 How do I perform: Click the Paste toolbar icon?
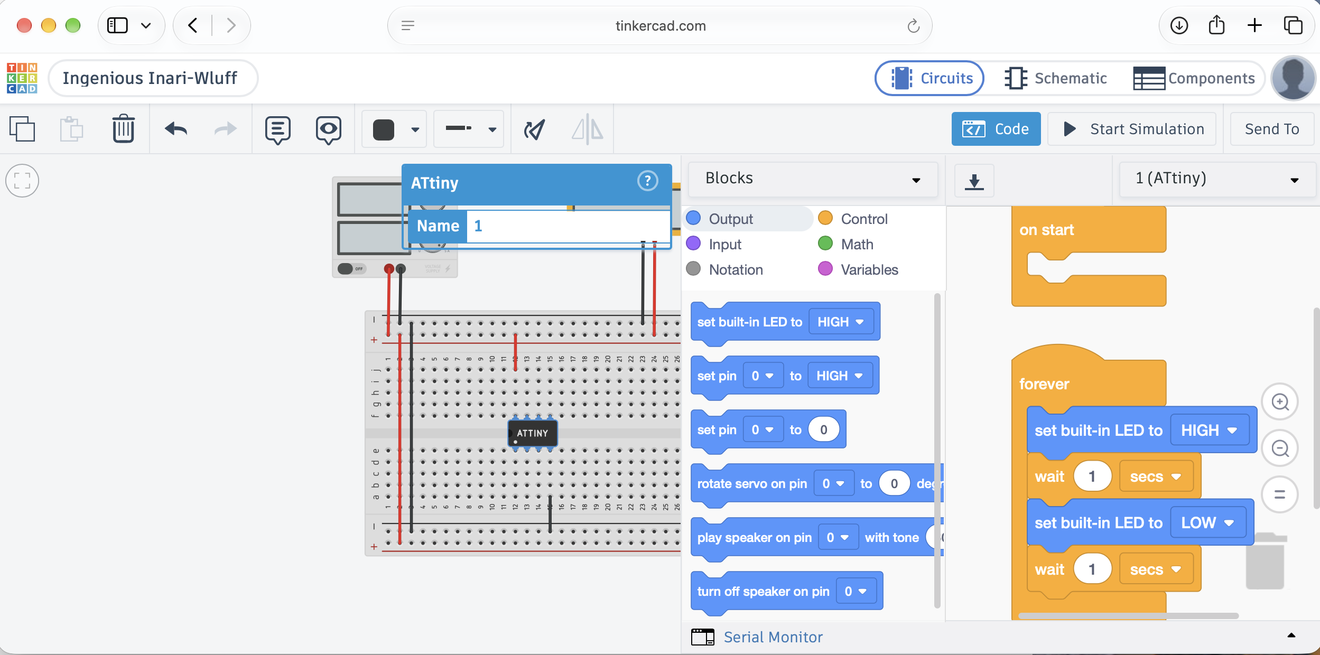[71, 129]
